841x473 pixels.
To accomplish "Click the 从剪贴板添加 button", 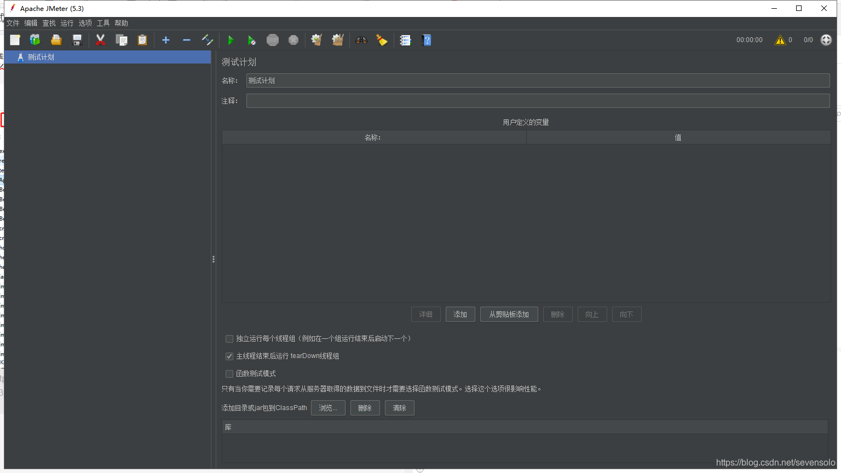I will 509,314.
